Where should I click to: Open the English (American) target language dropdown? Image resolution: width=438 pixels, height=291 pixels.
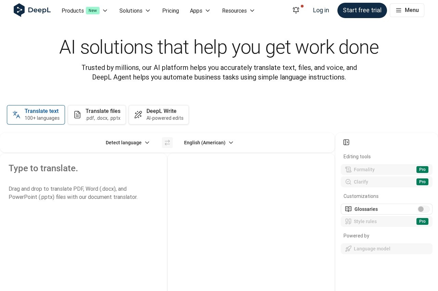coord(208,143)
